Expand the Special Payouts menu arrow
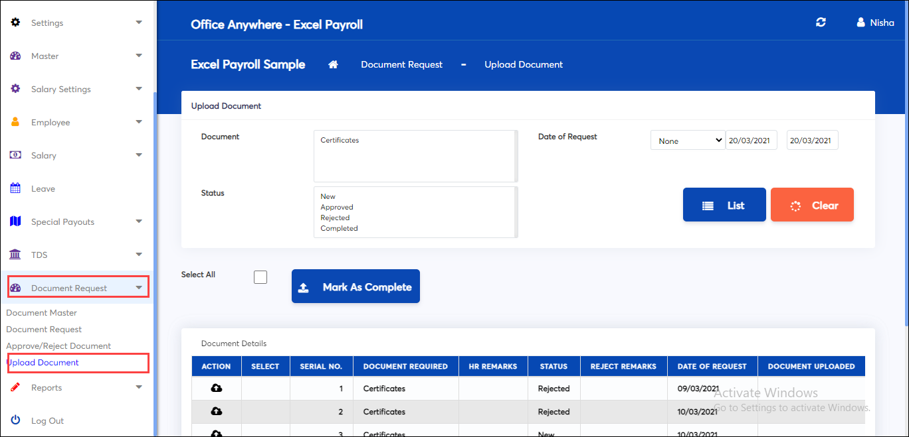 click(x=139, y=221)
